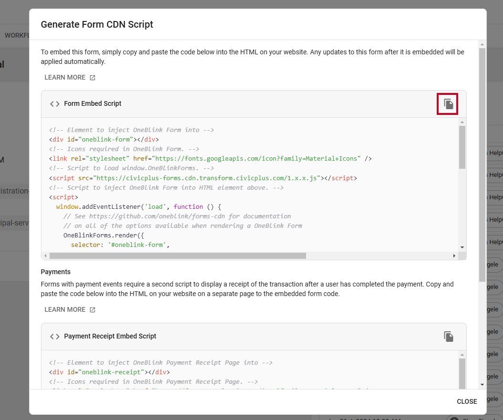Click the comment about injecting the Payment Receipt Page
This screenshot has height=420, width=503.
point(161,363)
